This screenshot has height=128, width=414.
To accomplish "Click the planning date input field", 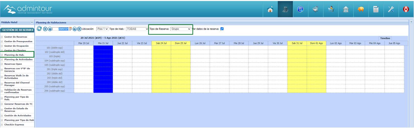I will 61,29.
